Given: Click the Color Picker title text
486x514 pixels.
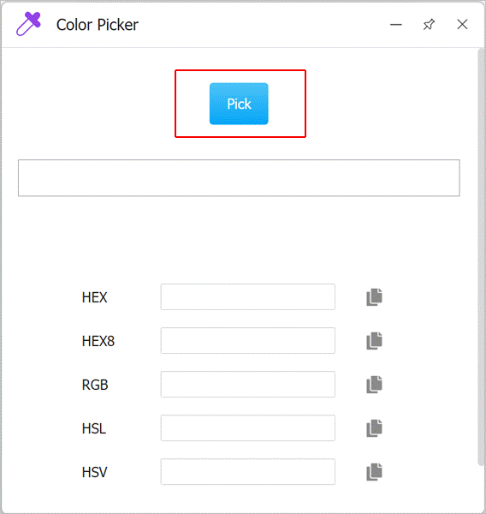Looking at the screenshot, I should click(x=98, y=25).
